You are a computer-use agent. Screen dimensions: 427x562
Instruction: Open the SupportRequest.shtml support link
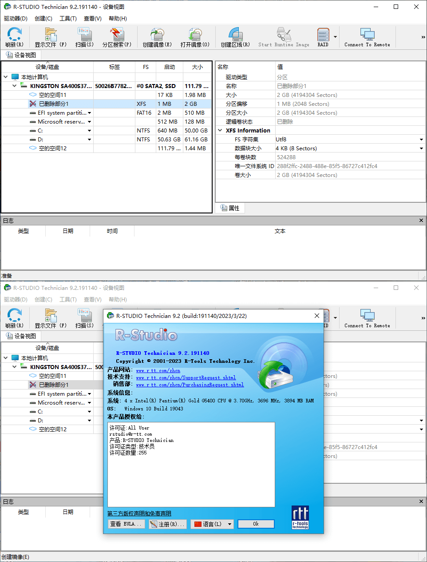tap(186, 377)
